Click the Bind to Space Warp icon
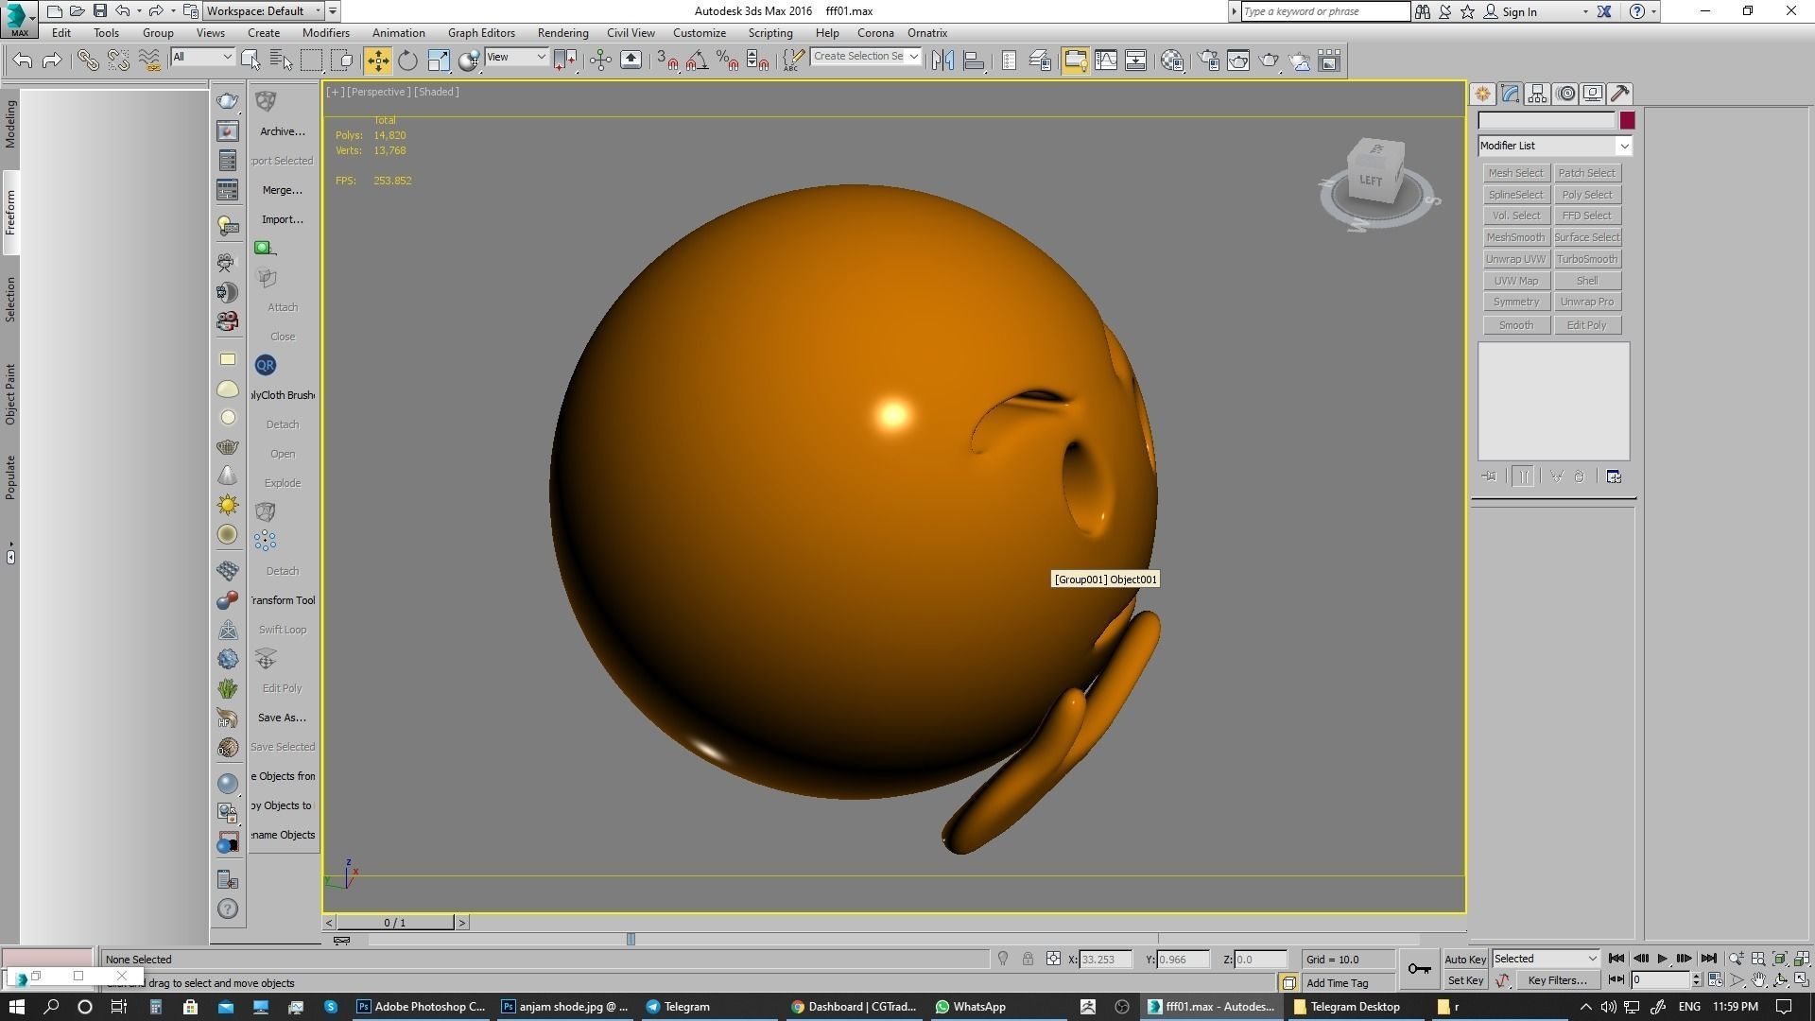Image resolution: width=1815 pixels, height=1021 pixels. pyautogui.click(x=149, y=61)
